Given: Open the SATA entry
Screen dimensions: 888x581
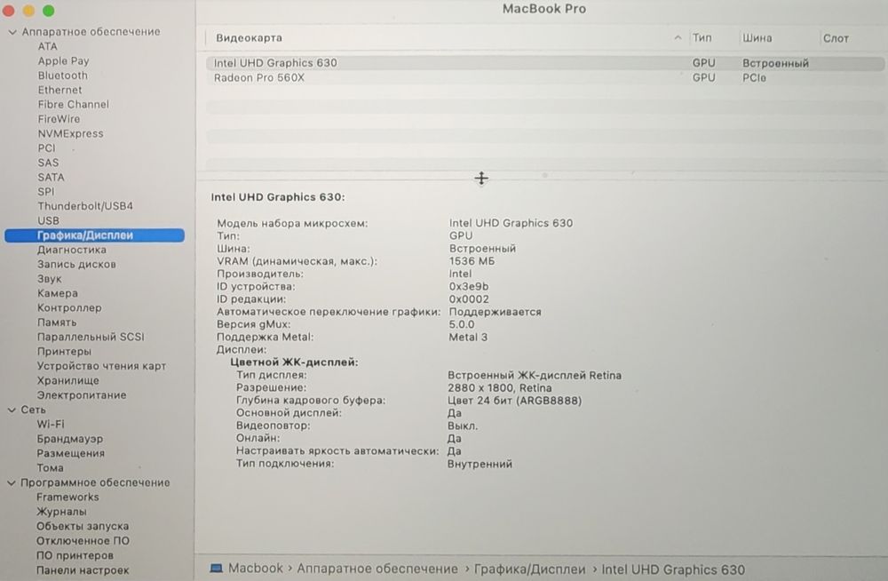Looking at the screenshot, I should point(51,178).
